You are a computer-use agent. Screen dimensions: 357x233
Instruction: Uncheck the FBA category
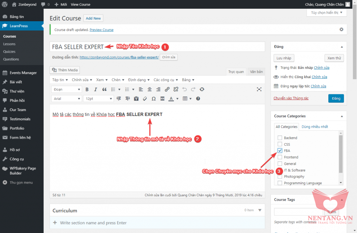(x=280, y=151)
